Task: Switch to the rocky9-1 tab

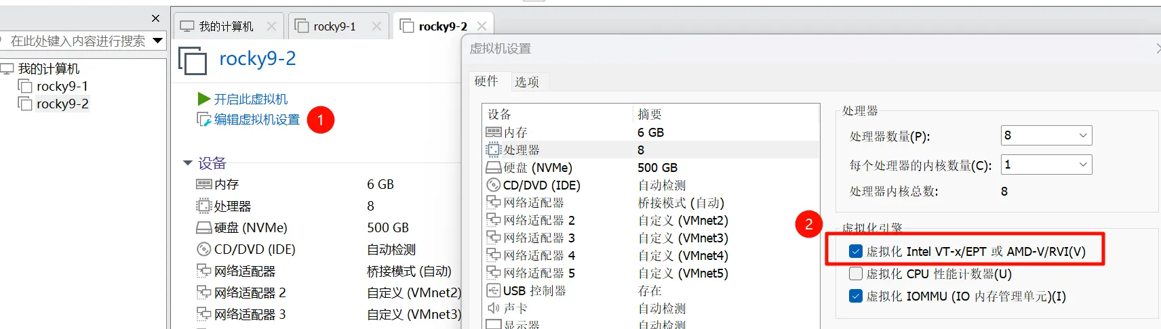Action: coord(334,26)
